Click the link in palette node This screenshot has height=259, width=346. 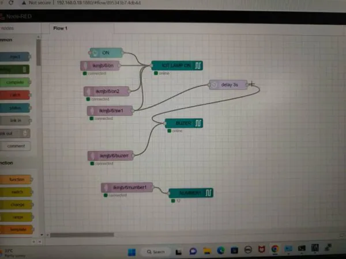16,121
